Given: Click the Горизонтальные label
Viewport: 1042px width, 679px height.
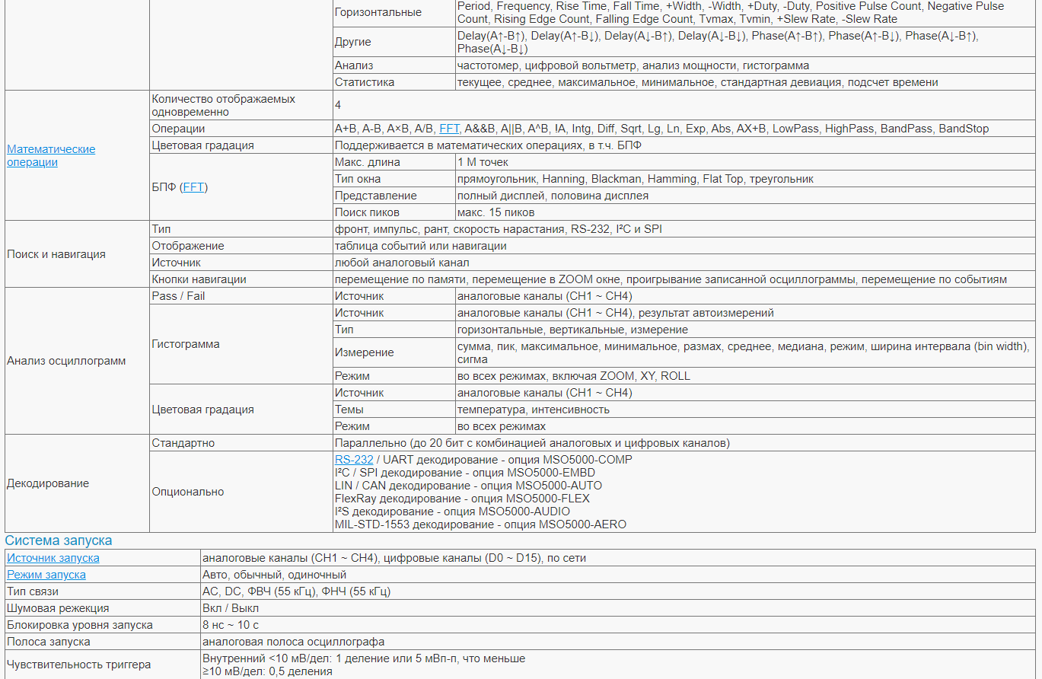Looking at the screenshot, I should coord(378,12).
